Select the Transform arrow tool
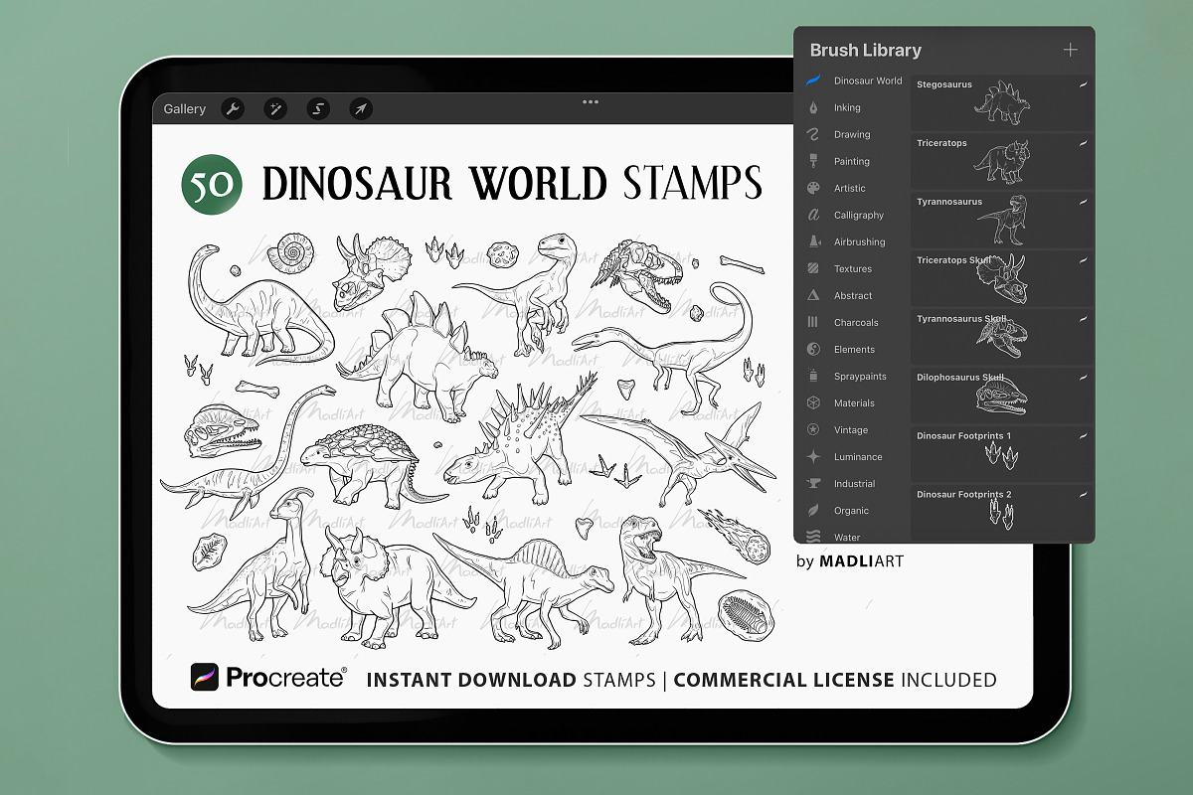The height and width of the screenshot is (795, 1193). click(x=361, y=109)
